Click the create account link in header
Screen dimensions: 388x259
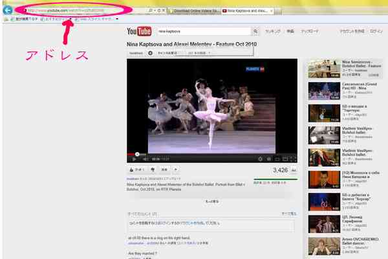(352, 31)
